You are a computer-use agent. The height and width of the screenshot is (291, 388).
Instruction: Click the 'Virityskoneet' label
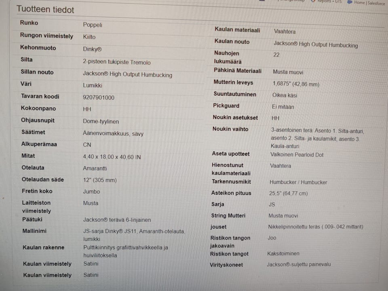click(226, 265)
